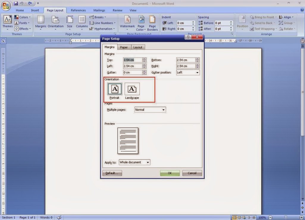The width and height of the screenshot is (305, 220).
Task: Open the Themes gallery
Action: (7, 23)
